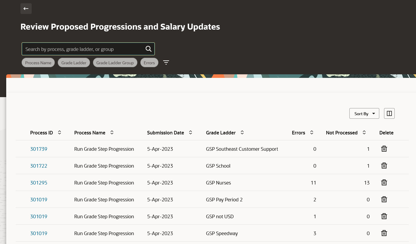Image resolution: width=416 pixels, height=244 pixels.
Task: Focus the search by process input field
Action: [x=84, y=49]
